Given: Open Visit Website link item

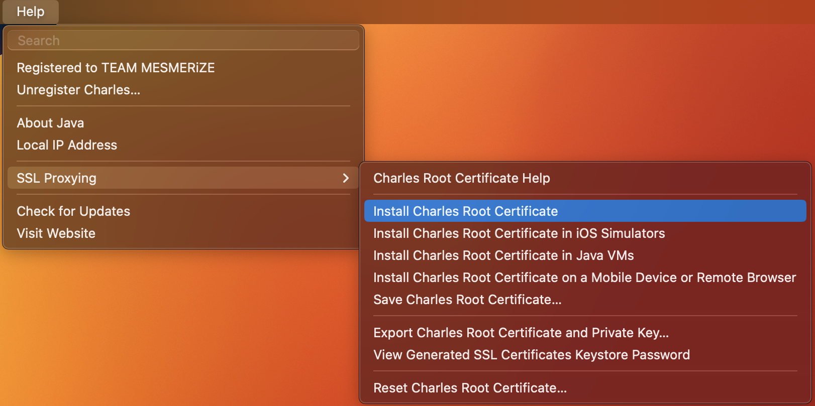Looking at the screenshot, I should 56,233.
